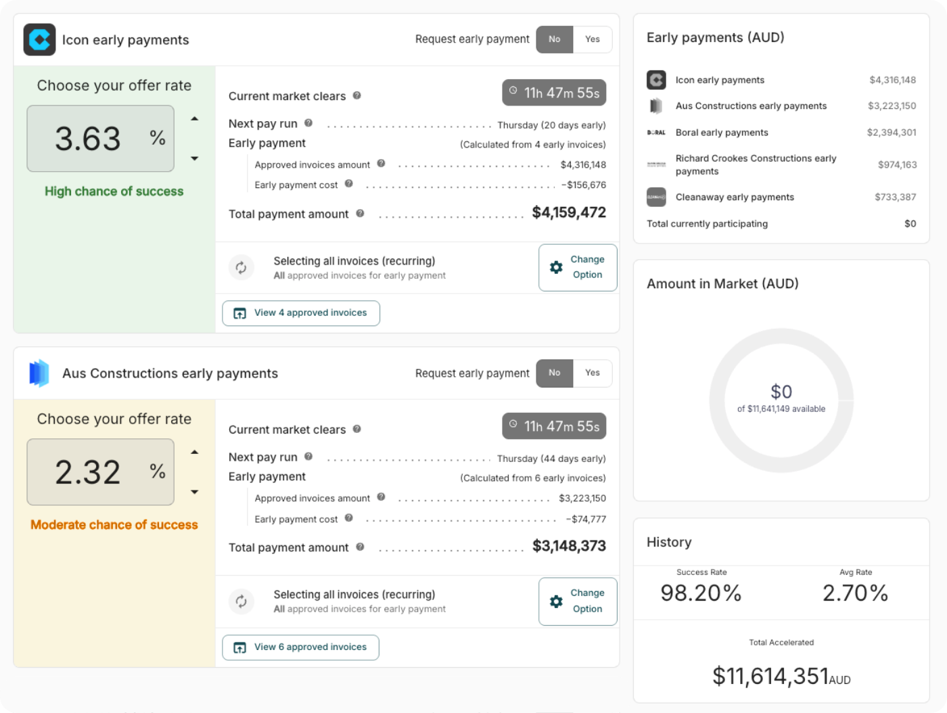Decrease Icon offer rate with down arrow
The height and width of the screenshot is (713, 947).
coord(195,158)
